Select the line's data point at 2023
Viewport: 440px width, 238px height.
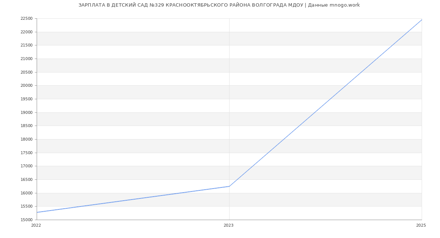pos(229,186)
